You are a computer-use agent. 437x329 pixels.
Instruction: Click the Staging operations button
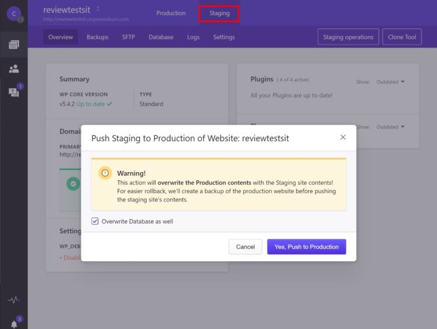pos(348,37)
